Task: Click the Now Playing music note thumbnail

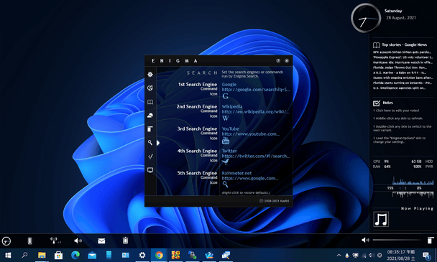Action: 381,219
